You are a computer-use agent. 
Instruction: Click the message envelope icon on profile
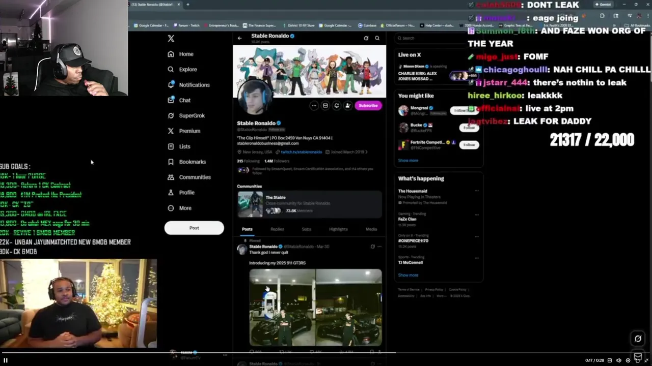pyautogui.click(x=325, y=105)
